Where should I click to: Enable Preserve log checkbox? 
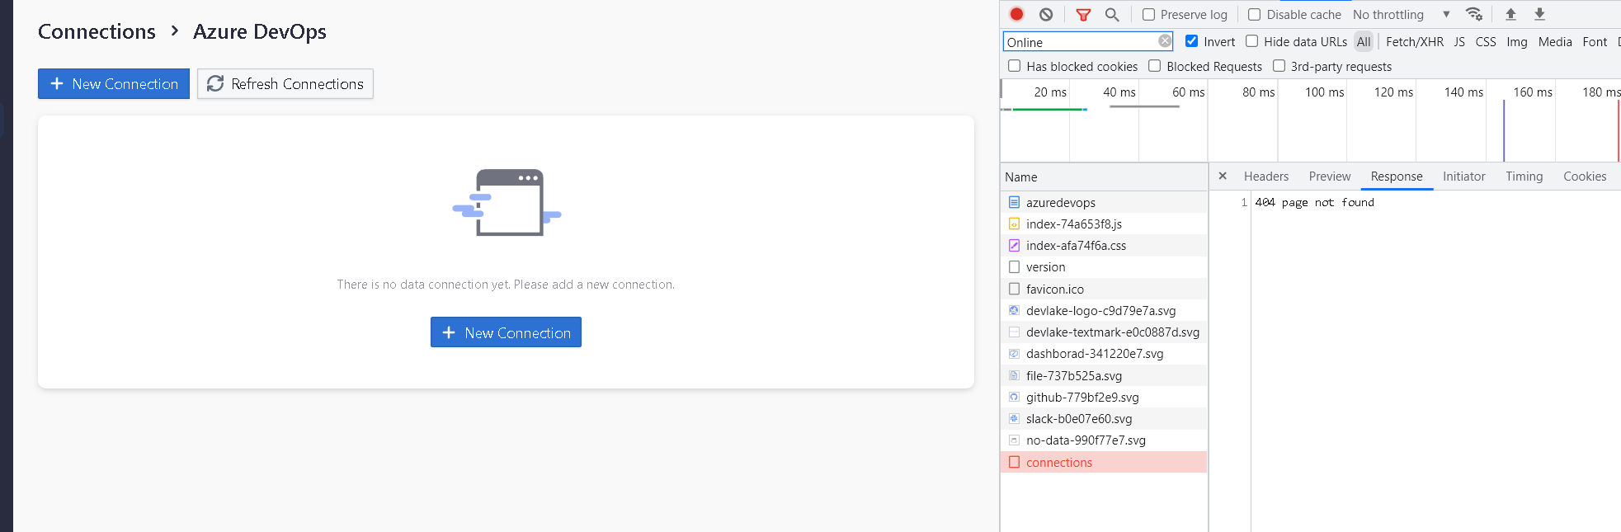[x=1148, y=15]
